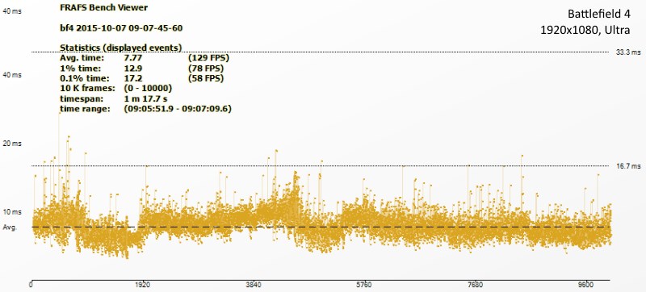This screenshot has width=646, height=292.
Task: Click the "10 ms" y-axis label
Action: (12, 212)
